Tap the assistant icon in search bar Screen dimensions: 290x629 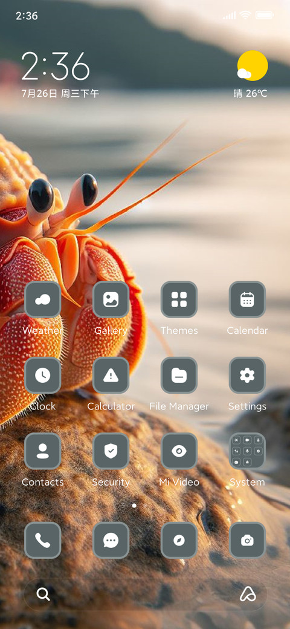tap(248, 594)
